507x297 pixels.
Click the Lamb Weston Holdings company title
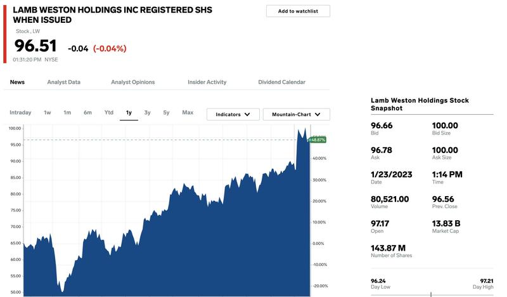(113, 15)
